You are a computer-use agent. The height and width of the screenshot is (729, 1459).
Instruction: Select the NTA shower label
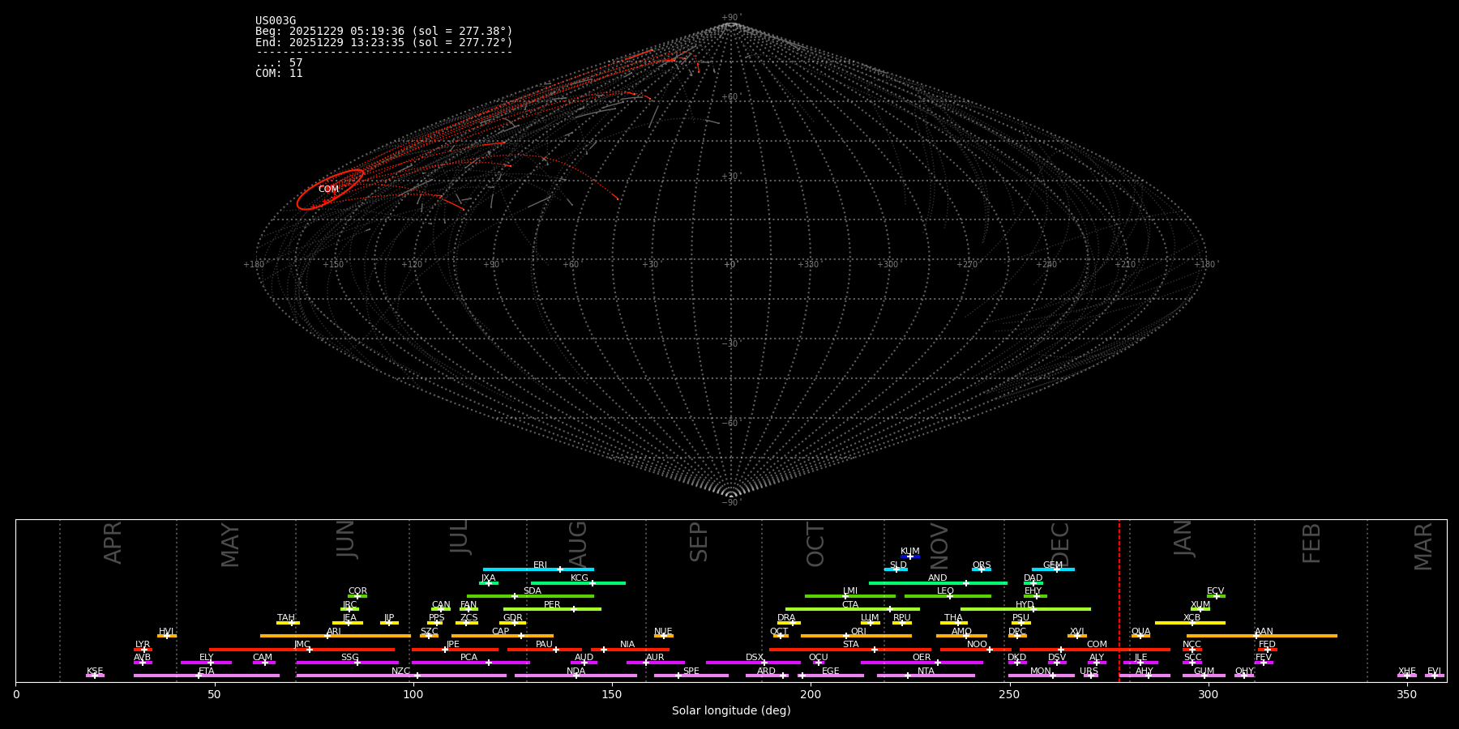click(x=926, y=671)
